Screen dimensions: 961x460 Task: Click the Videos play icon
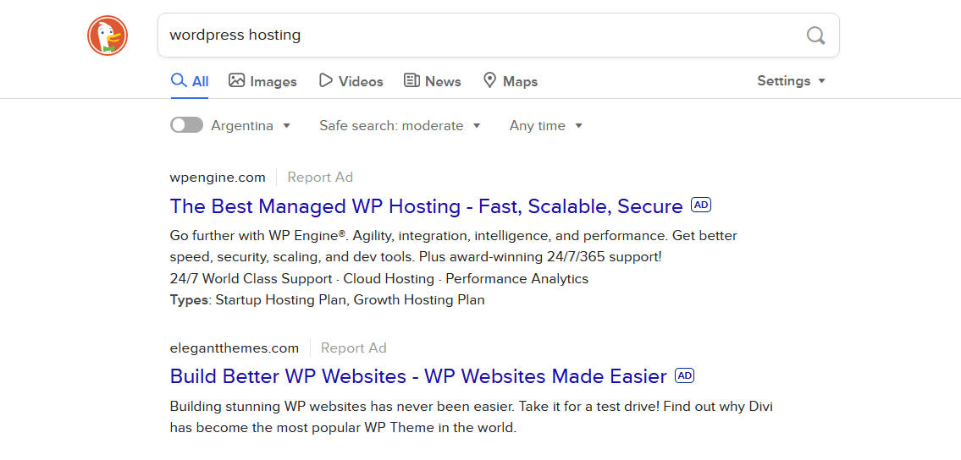point(325,80)
